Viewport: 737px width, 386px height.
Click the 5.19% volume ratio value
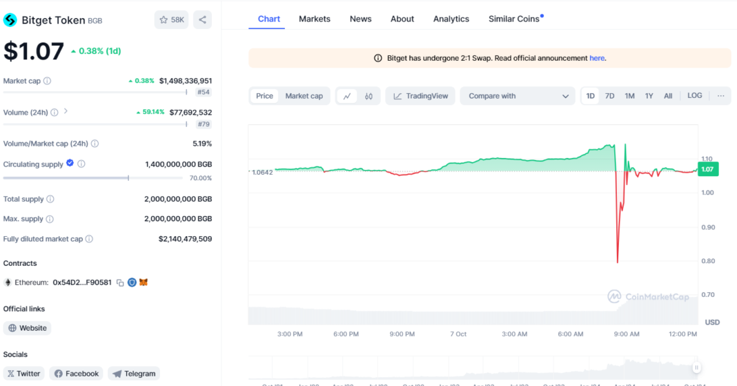point(202,144)
